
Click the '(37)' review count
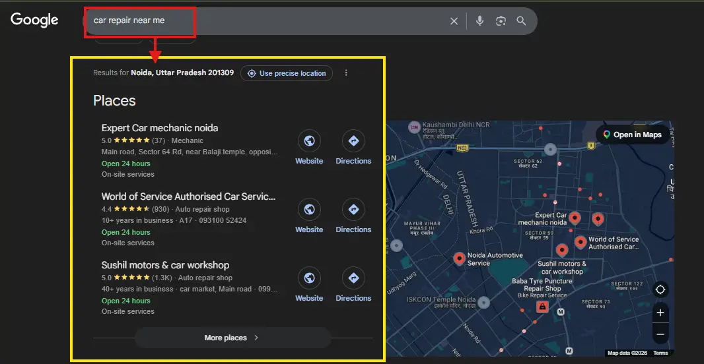158,140
